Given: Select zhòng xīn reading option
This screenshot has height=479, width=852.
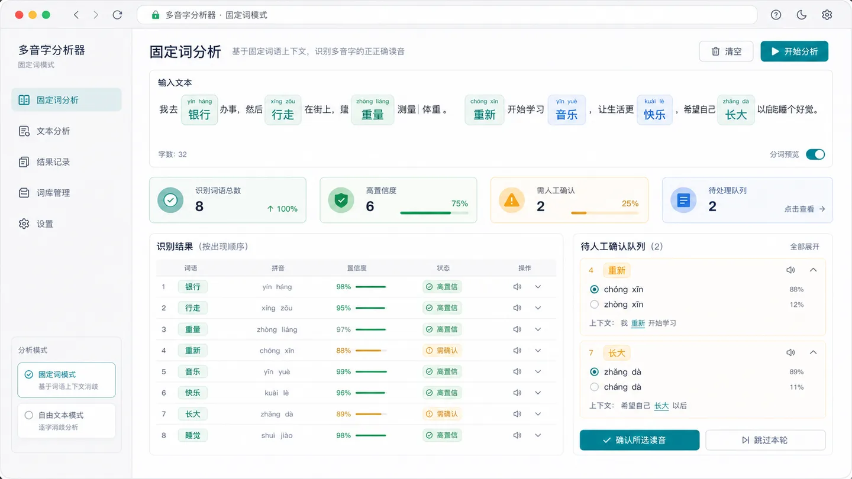Looking at the screenshot, I should click(595, 305).
